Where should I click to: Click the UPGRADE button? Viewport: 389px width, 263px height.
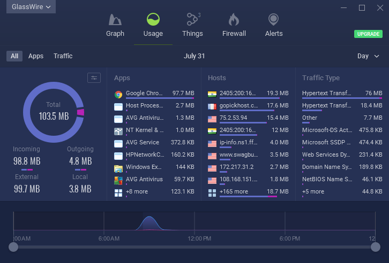(368, 34)
